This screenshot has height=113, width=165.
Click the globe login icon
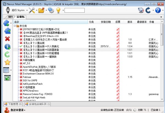141,10
